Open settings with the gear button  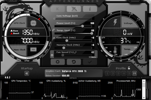click(58, 62)
